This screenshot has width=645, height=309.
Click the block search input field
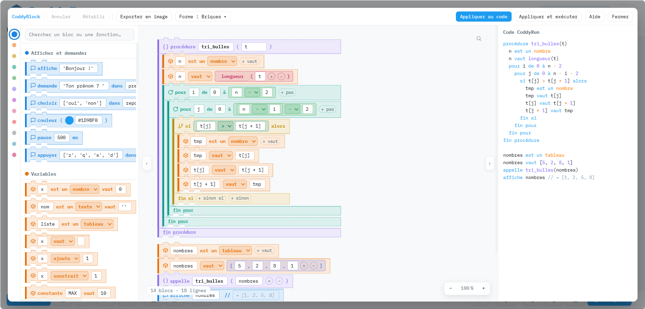pyautogui.click(x=80, y=34)
